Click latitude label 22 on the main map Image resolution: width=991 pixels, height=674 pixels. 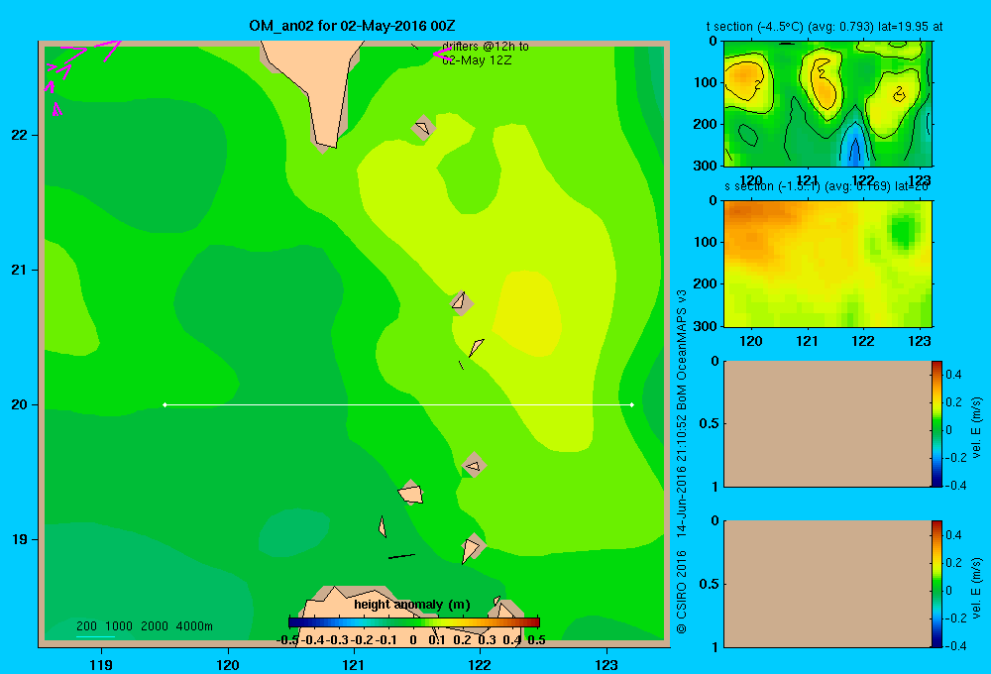[20, 135]
